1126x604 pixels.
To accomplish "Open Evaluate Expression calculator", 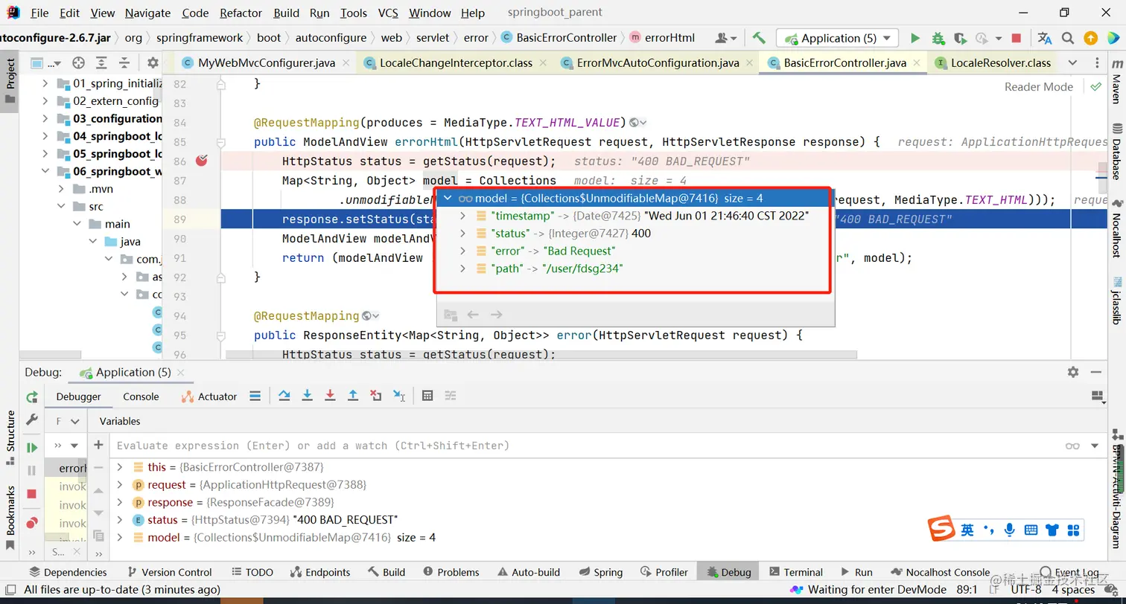I will coord(427,396).
